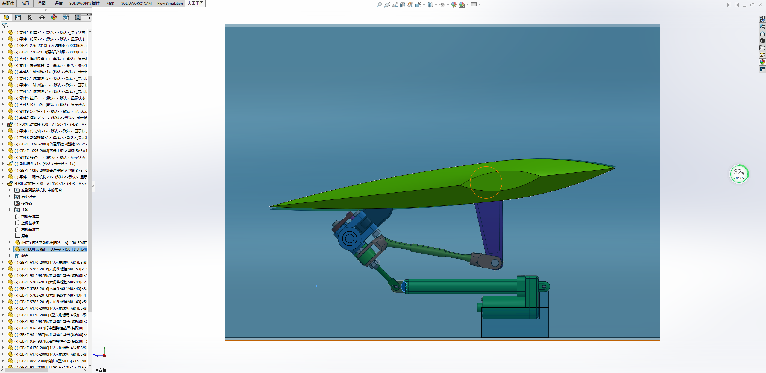This screenshot has height=373, width=766.
Task: Collapse the FD3电动推杆 150 subassembly node
Action: [3, 184]
